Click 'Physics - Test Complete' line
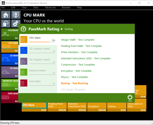153x125 pixels. click(74, 77)
